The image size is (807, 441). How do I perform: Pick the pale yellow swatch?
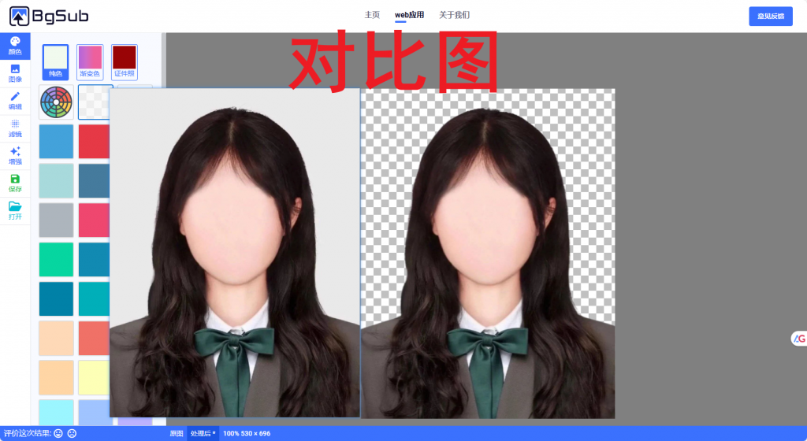click(x=94, y=377)
